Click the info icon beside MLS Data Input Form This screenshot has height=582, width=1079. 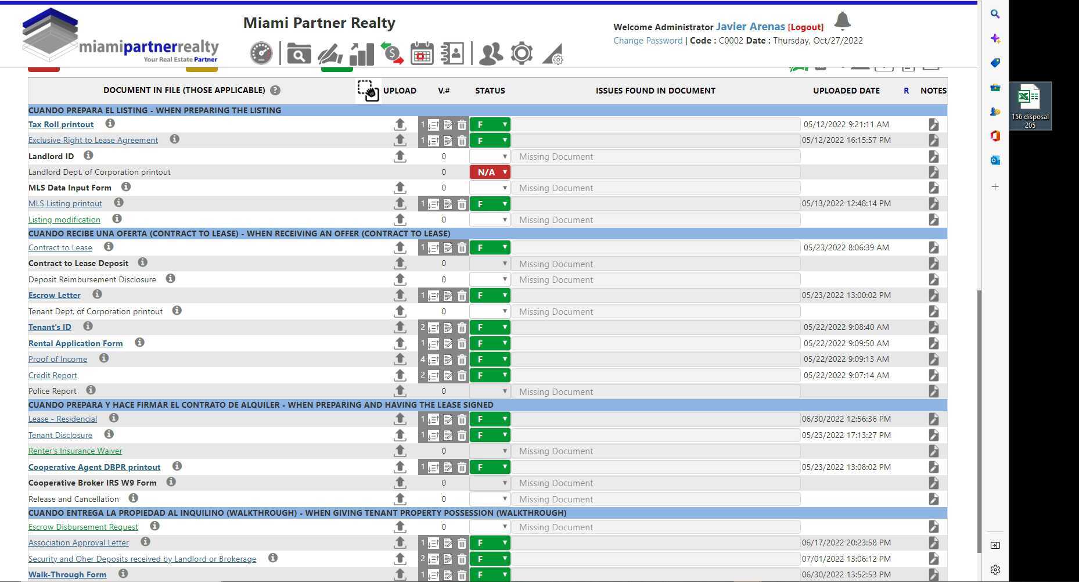point(126,187)
